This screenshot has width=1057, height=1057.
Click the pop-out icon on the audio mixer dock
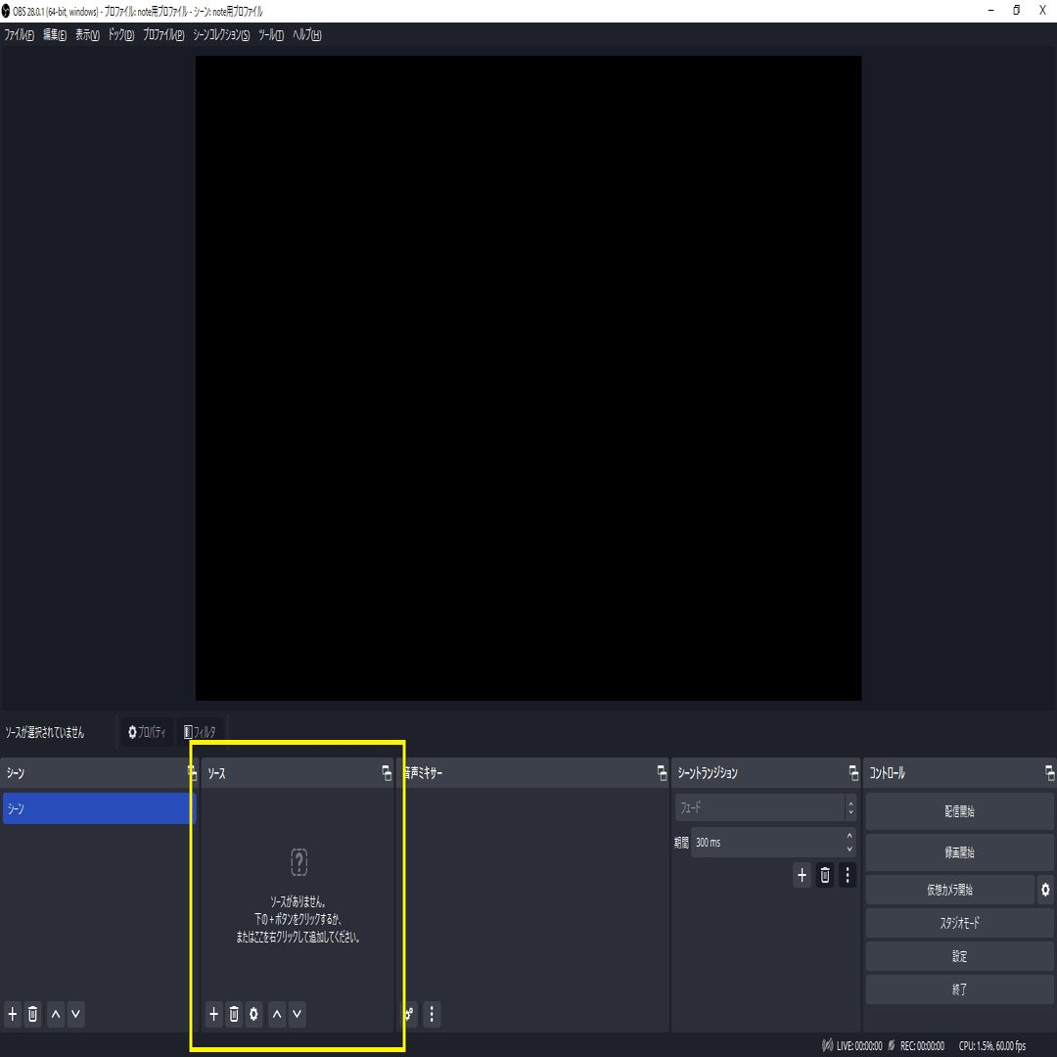tap(661, 772)
